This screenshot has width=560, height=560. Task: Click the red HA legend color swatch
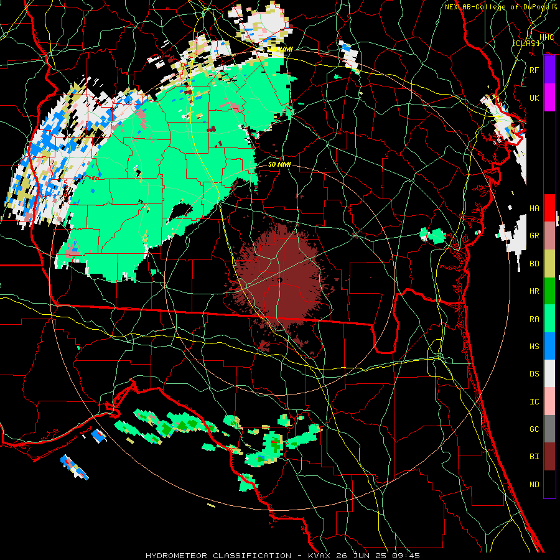pyautogui.click(x=549, y=208)
